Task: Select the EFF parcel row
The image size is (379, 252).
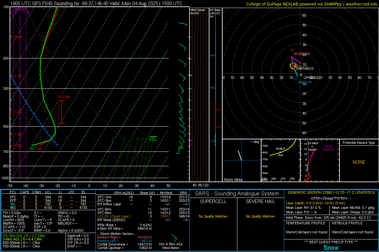Action: click(x=48, y=201)
